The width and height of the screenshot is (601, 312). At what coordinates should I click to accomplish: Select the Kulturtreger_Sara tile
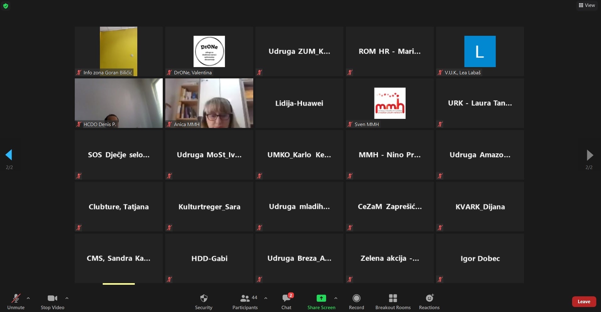[x=209, y=207]
